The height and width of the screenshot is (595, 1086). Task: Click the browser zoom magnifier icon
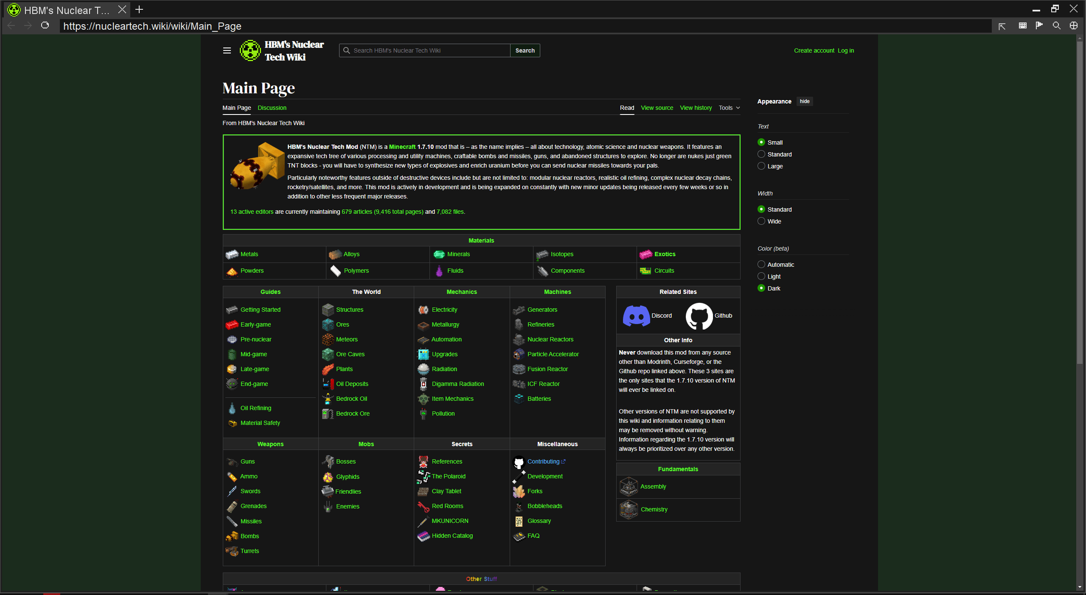tap(1056, 25)
